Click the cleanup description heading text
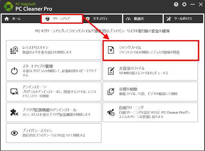 click(102, 31)
